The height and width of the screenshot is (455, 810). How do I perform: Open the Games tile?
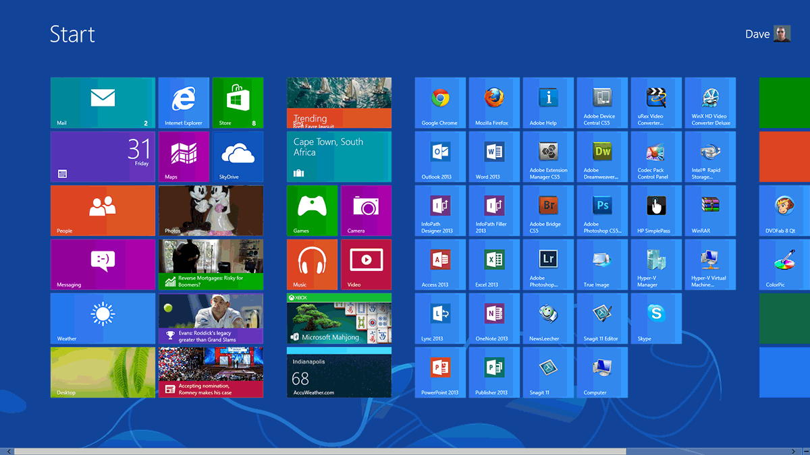coord(312,210)
